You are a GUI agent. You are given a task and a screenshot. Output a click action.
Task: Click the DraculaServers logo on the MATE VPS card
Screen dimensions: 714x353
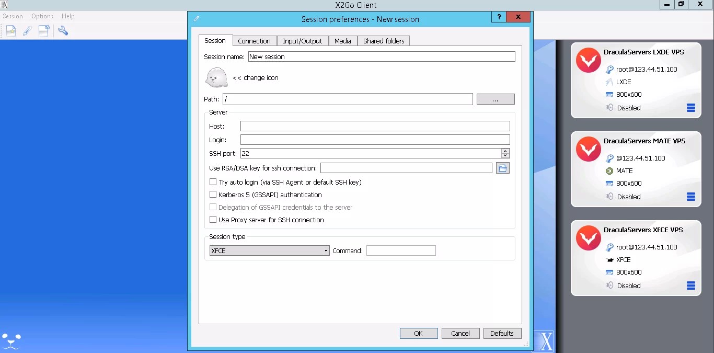[x=588, y=149]
